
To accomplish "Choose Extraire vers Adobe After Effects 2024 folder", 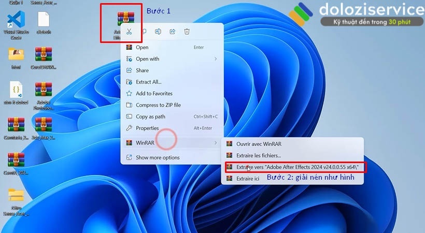I will (x=292, y=167).
